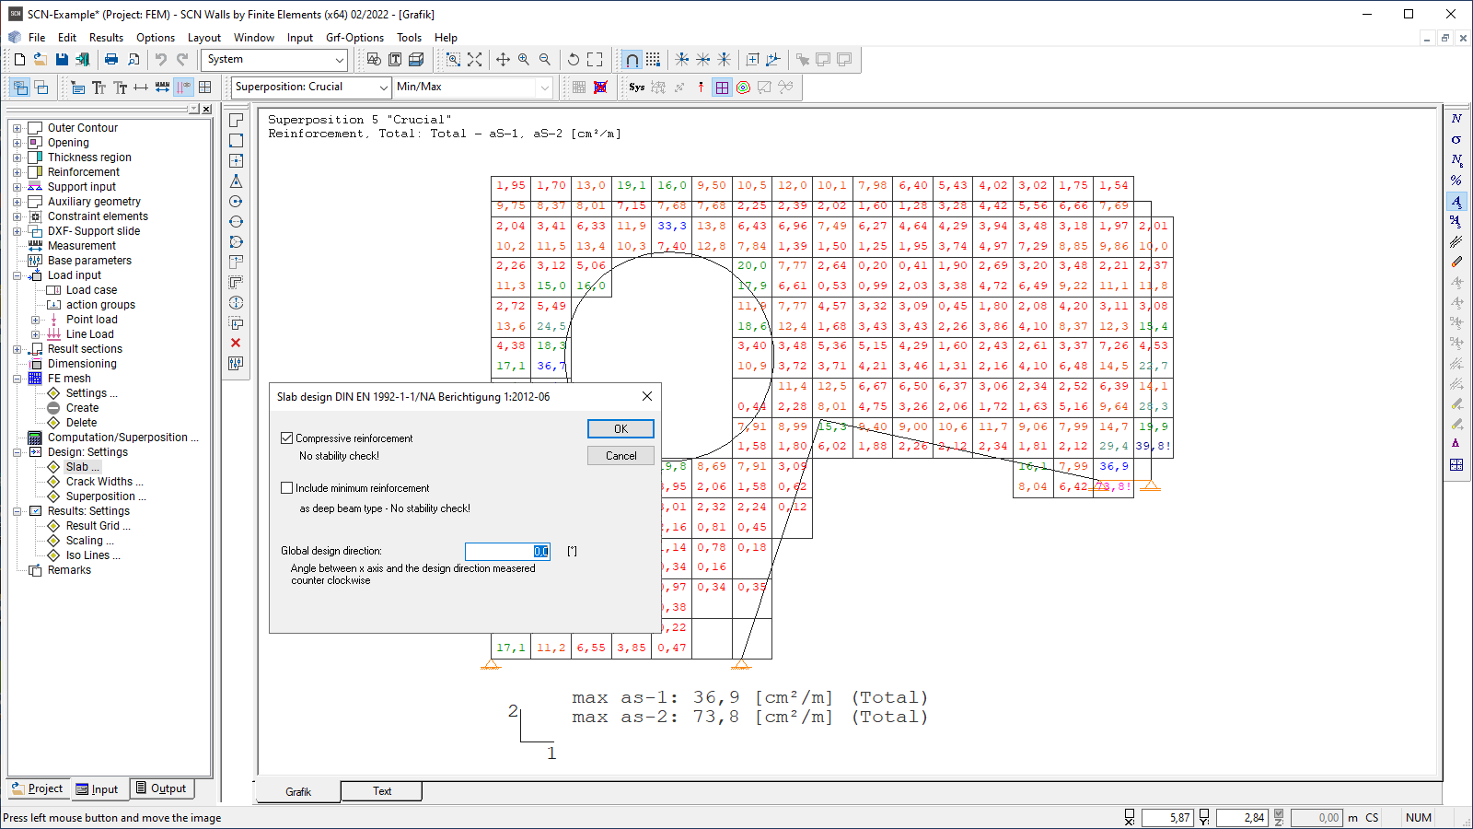Confirm dialog with OK button
This screenshot has height=829, width=1473.
pyautogui.click(x=621, y=429)
